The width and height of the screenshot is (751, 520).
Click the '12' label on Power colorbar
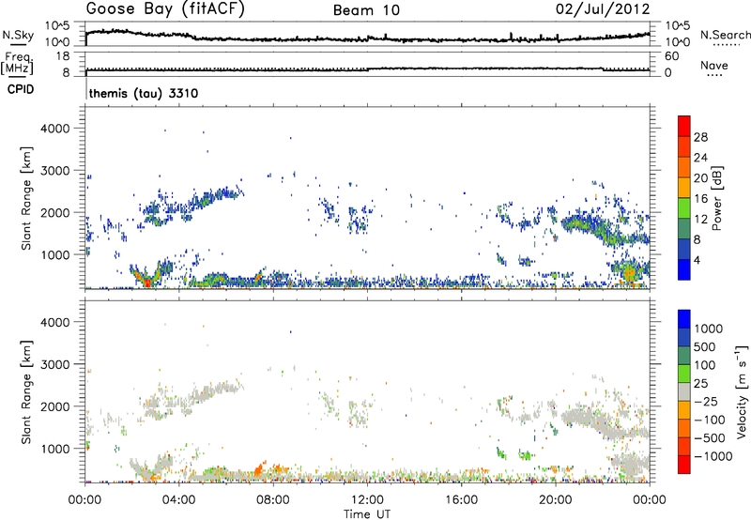coord(700,220)
